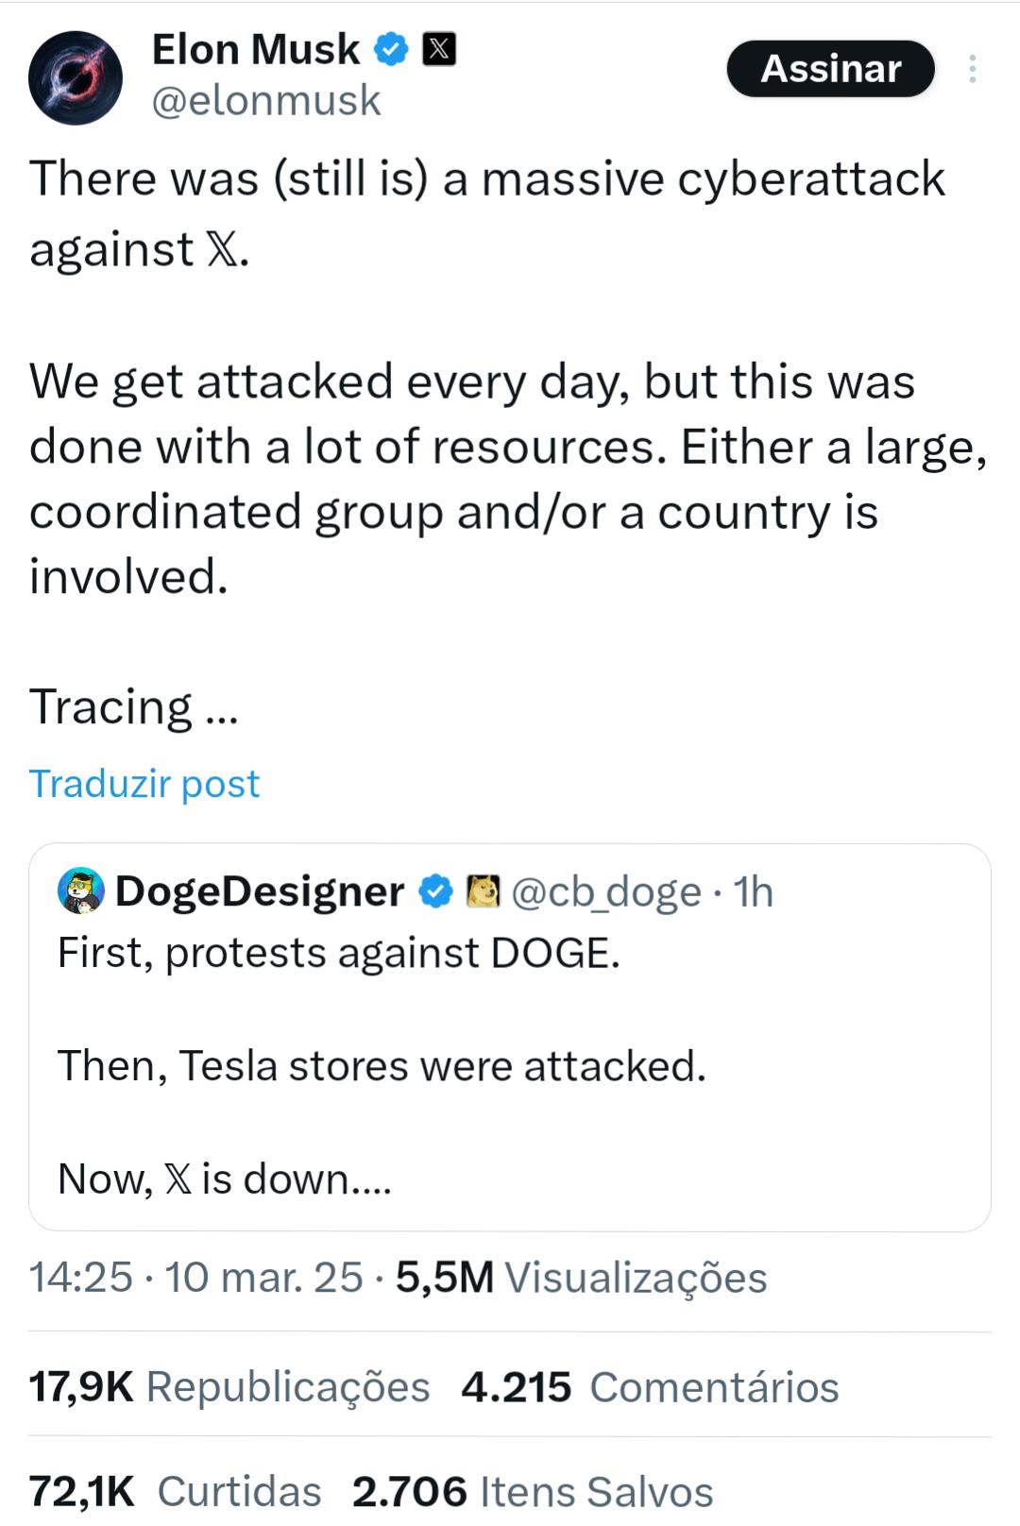The image size is (1020, 1526).
Task: Click the blue verified badge beside Elon Musk
Action: 392,49
